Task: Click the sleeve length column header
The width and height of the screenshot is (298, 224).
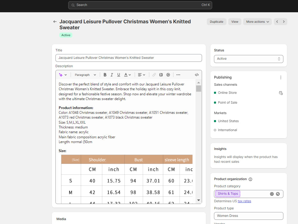Action: tap(177, 160)
